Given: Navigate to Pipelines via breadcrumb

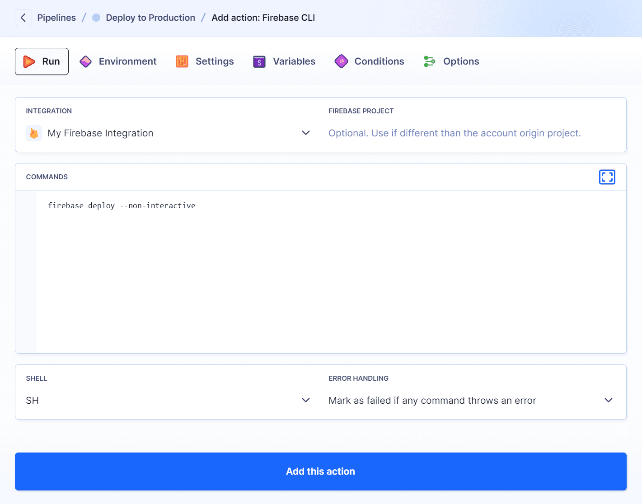Looking at the screenshot, I should pos(56,18).
